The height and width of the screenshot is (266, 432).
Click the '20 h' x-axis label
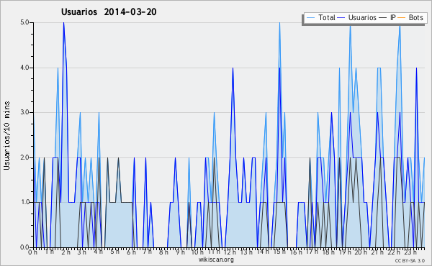361,252
